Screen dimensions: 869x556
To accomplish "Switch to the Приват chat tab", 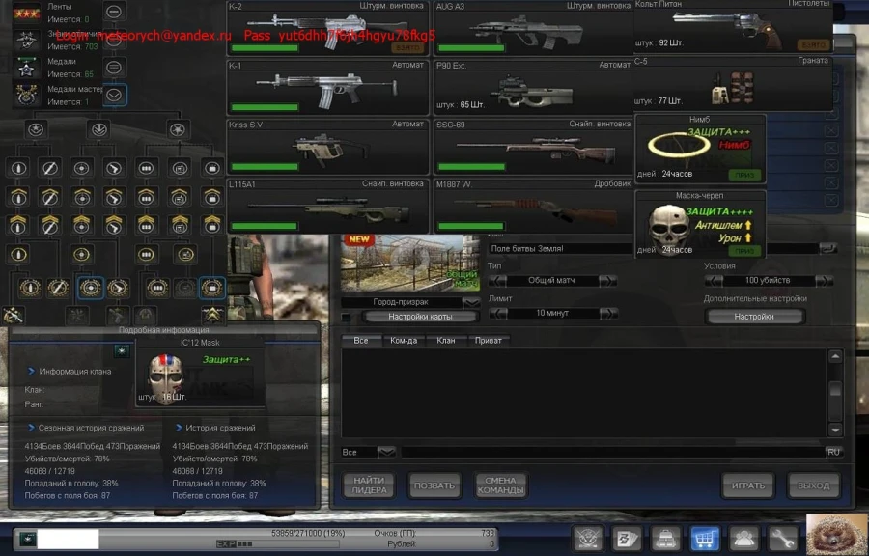I will (x=489, y=341).
